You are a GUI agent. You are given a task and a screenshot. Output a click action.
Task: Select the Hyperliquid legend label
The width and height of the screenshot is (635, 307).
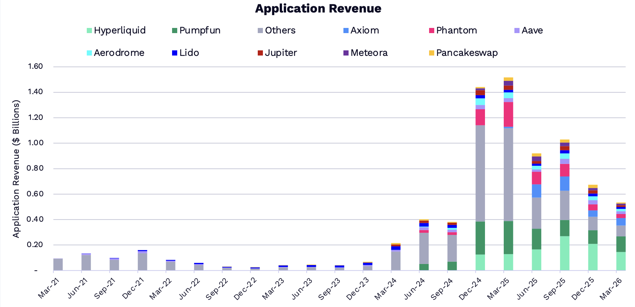pyautogui.click(x=120, y=31)
